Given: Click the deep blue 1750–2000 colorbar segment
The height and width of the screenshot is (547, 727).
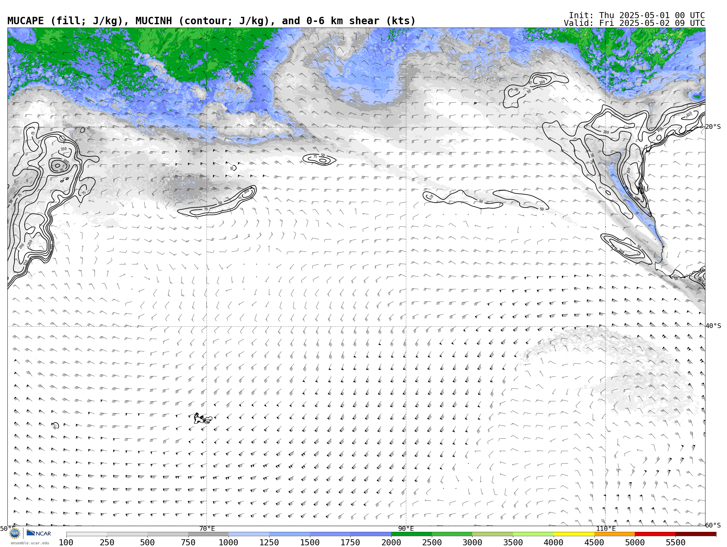Looking at the screenshot, I should pos(371,534).
